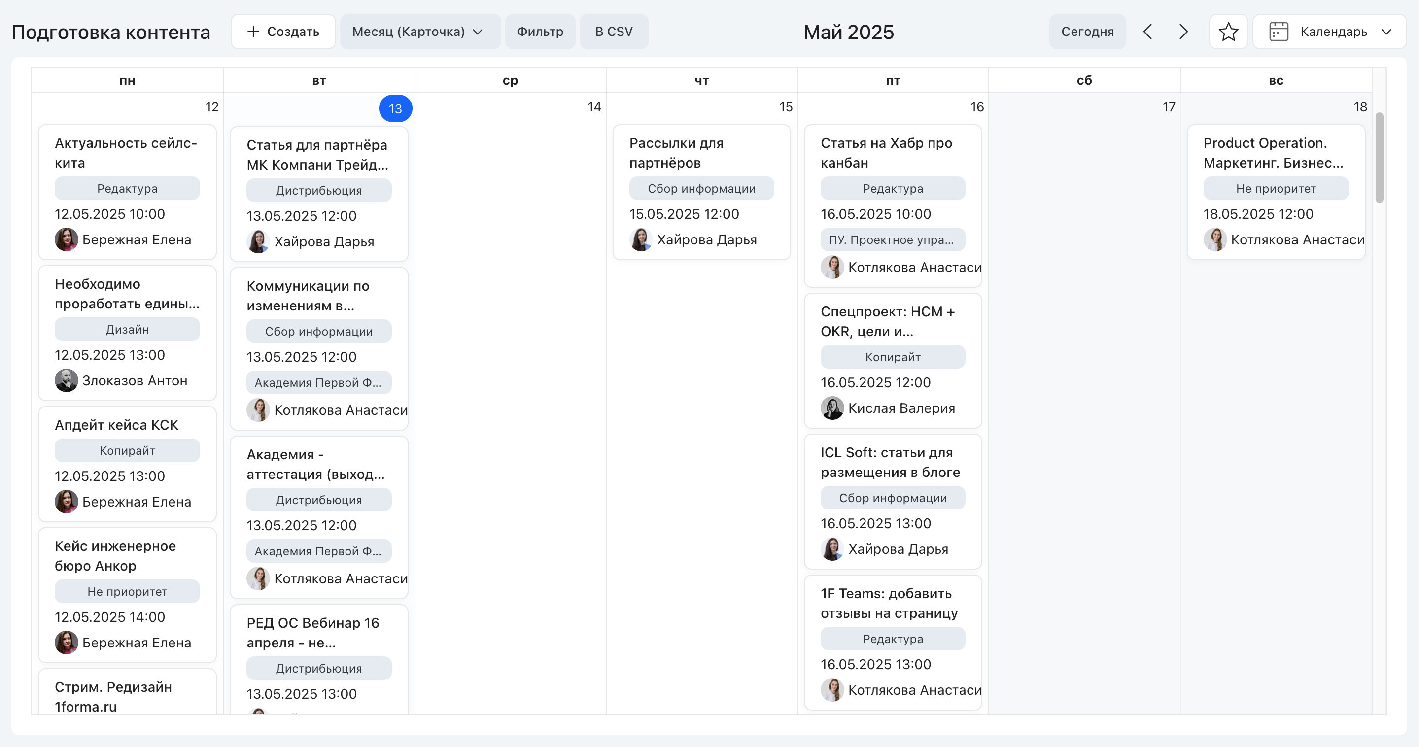The image size is (1419, 747).
Task: Click date 16.05.2025 12:00 in Спецпроект card
Action: tap(875, 383)
